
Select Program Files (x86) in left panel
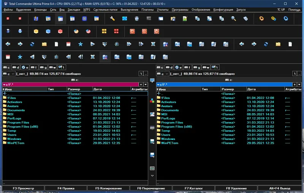pos(22,127)
